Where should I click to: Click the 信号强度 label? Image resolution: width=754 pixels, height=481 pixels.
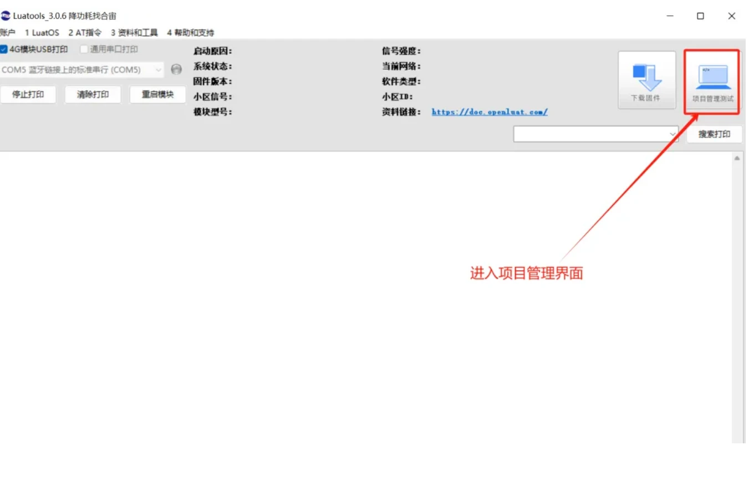[401, 52]
